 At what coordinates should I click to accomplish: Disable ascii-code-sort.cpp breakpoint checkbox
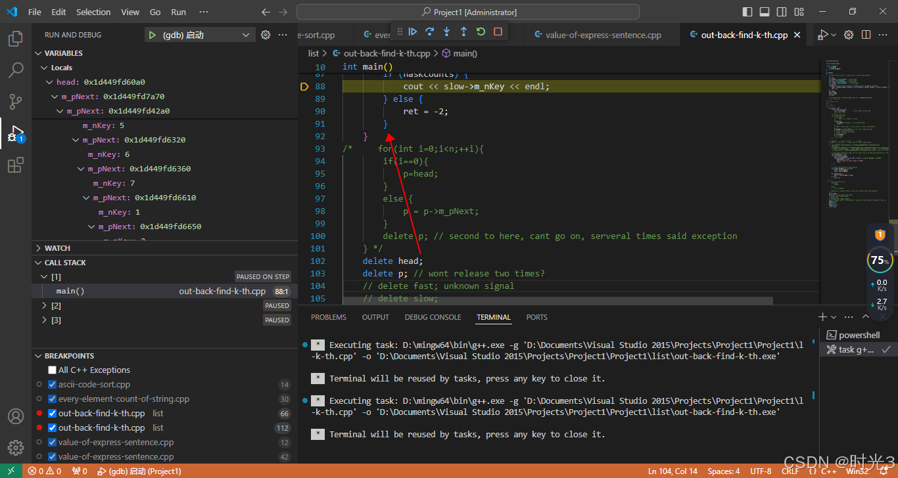pyautogui.click(x=53, y=384)
